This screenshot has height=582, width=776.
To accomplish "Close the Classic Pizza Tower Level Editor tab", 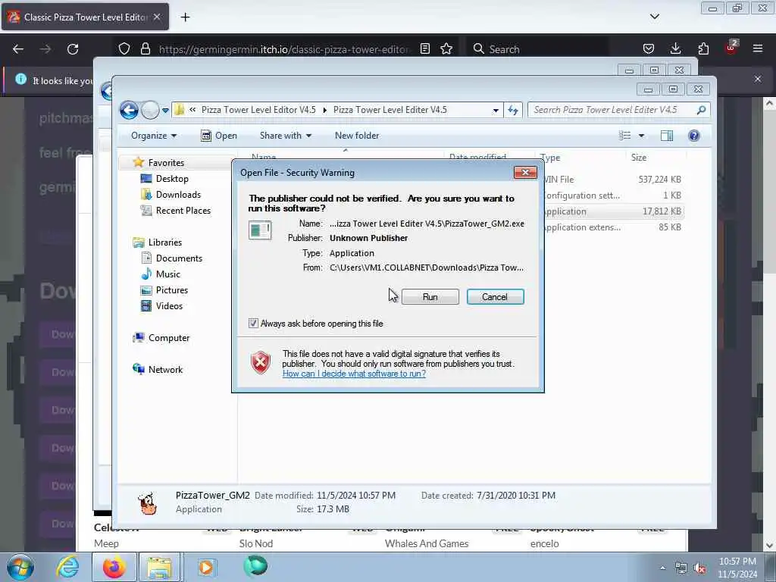I will pyautogui.click(x=157, y=17).
